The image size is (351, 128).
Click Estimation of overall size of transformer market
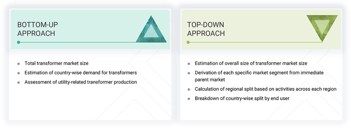[x=251, y=63]
